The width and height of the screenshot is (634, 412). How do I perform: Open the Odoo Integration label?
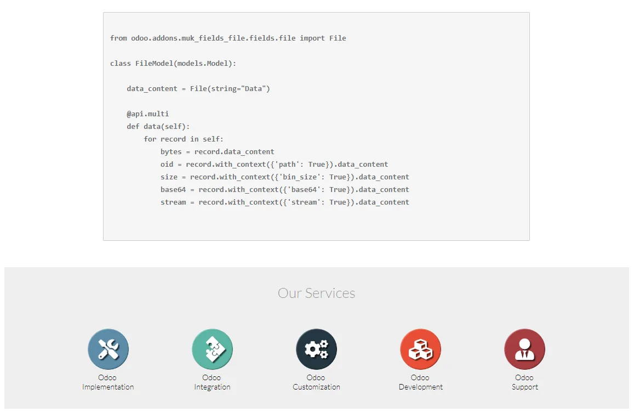click(x=212, y=382)
